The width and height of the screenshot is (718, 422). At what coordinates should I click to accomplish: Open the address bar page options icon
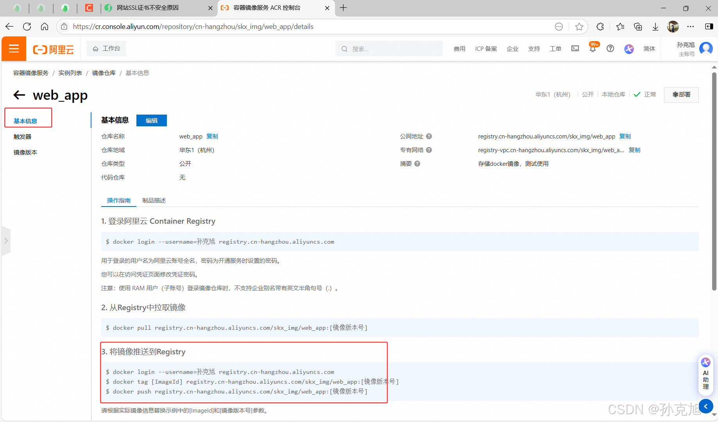click(x=559, y=27)
